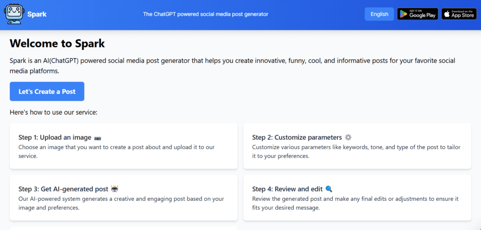Click the robot icon beside Step 3
Image resolution: width=481 pixels, height=230 pixels.
pyautogui.click(x=115, y=189)
